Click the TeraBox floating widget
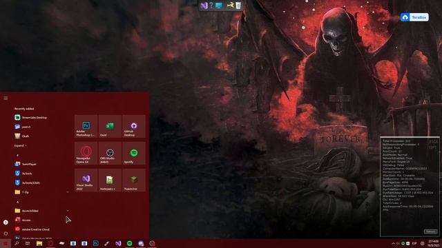 click(414, 17)
